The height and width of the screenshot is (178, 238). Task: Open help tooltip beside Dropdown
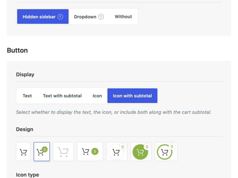coord(101,17)
